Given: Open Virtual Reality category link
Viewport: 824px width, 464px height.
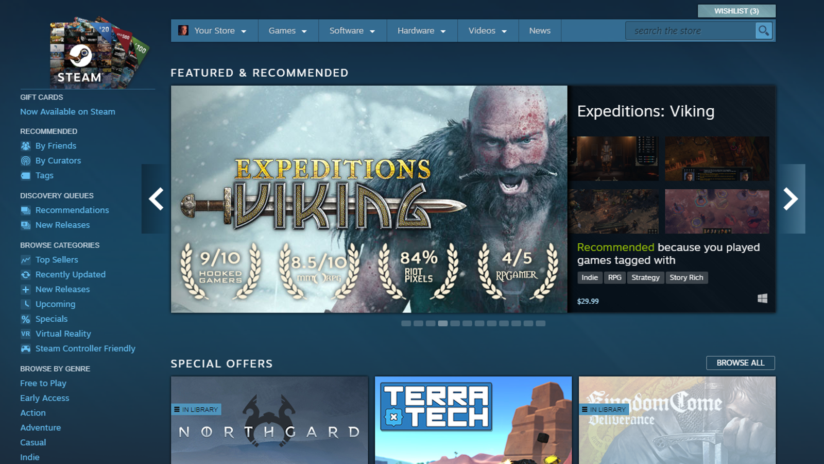Looking at the screenshot, I should (63, 334).
